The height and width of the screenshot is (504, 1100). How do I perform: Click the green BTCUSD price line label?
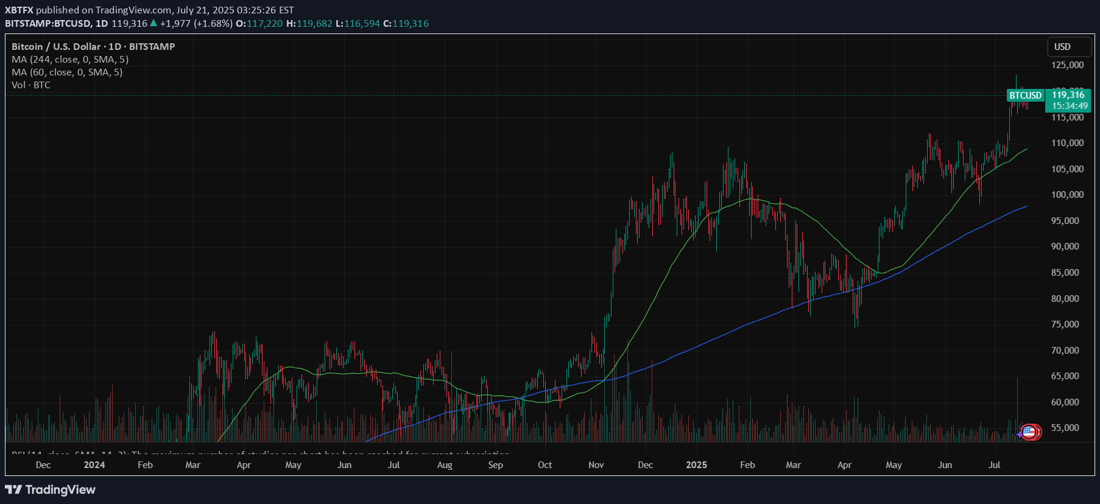1026,96
